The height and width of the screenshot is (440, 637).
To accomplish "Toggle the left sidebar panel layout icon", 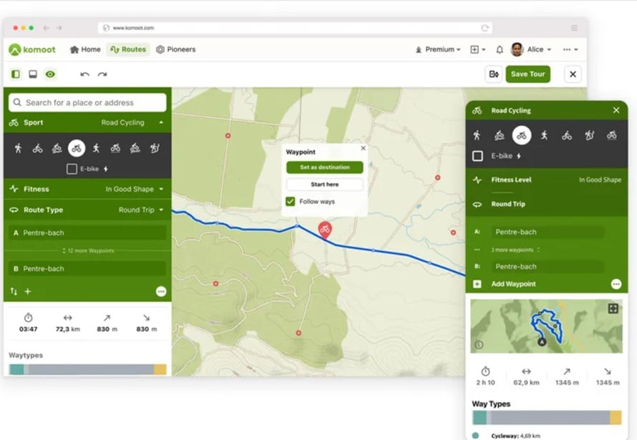I will click(16, 74).
